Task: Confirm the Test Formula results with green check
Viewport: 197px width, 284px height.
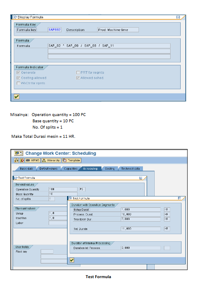Action: click(x=72, y=260)
